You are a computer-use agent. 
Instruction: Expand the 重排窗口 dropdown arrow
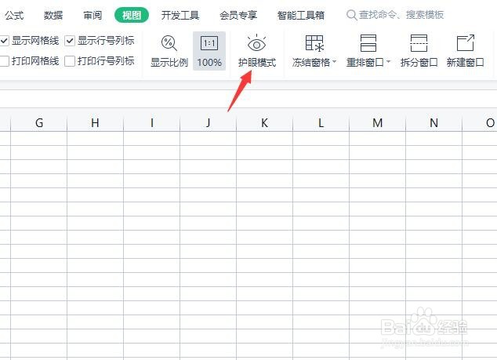[x=388, y=61]
